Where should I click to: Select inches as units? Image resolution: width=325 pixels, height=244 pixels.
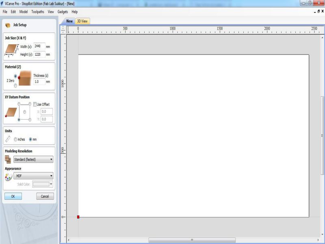pyautogui.click(x=15, y=139)
